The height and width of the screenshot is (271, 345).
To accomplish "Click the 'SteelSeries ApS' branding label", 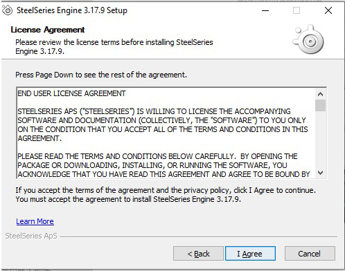I will click(x=31, y=236).
